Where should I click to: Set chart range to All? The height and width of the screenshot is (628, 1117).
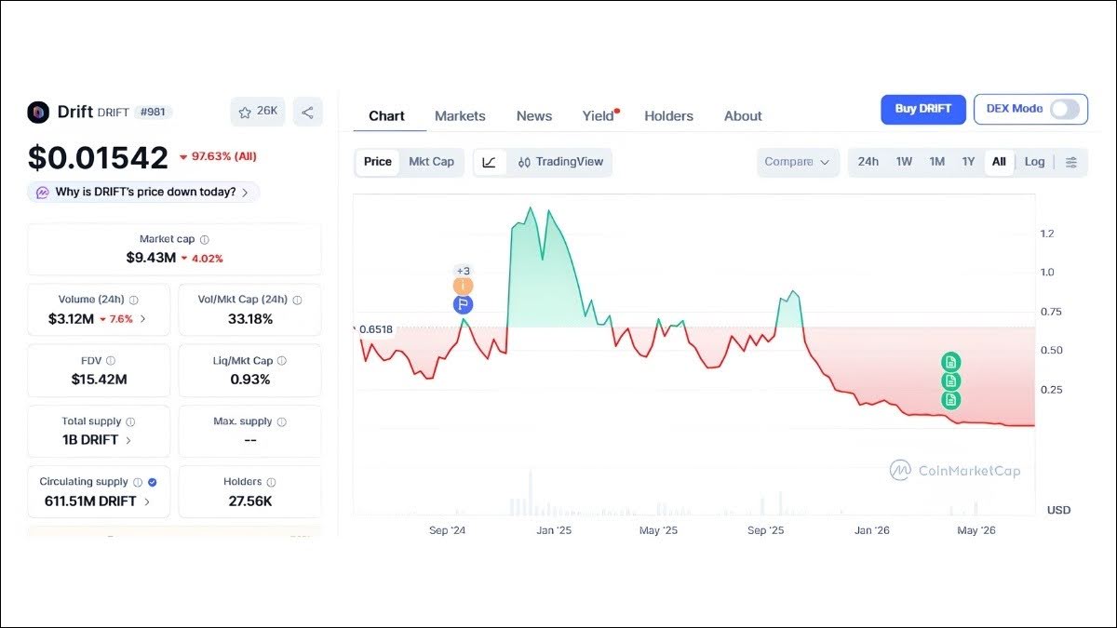click(999, 162)
